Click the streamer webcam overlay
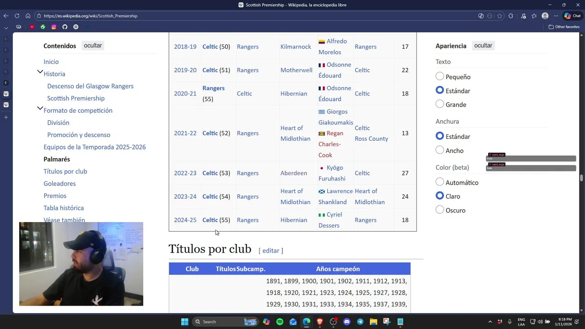The image size is (585, 329). pos(81,264)
